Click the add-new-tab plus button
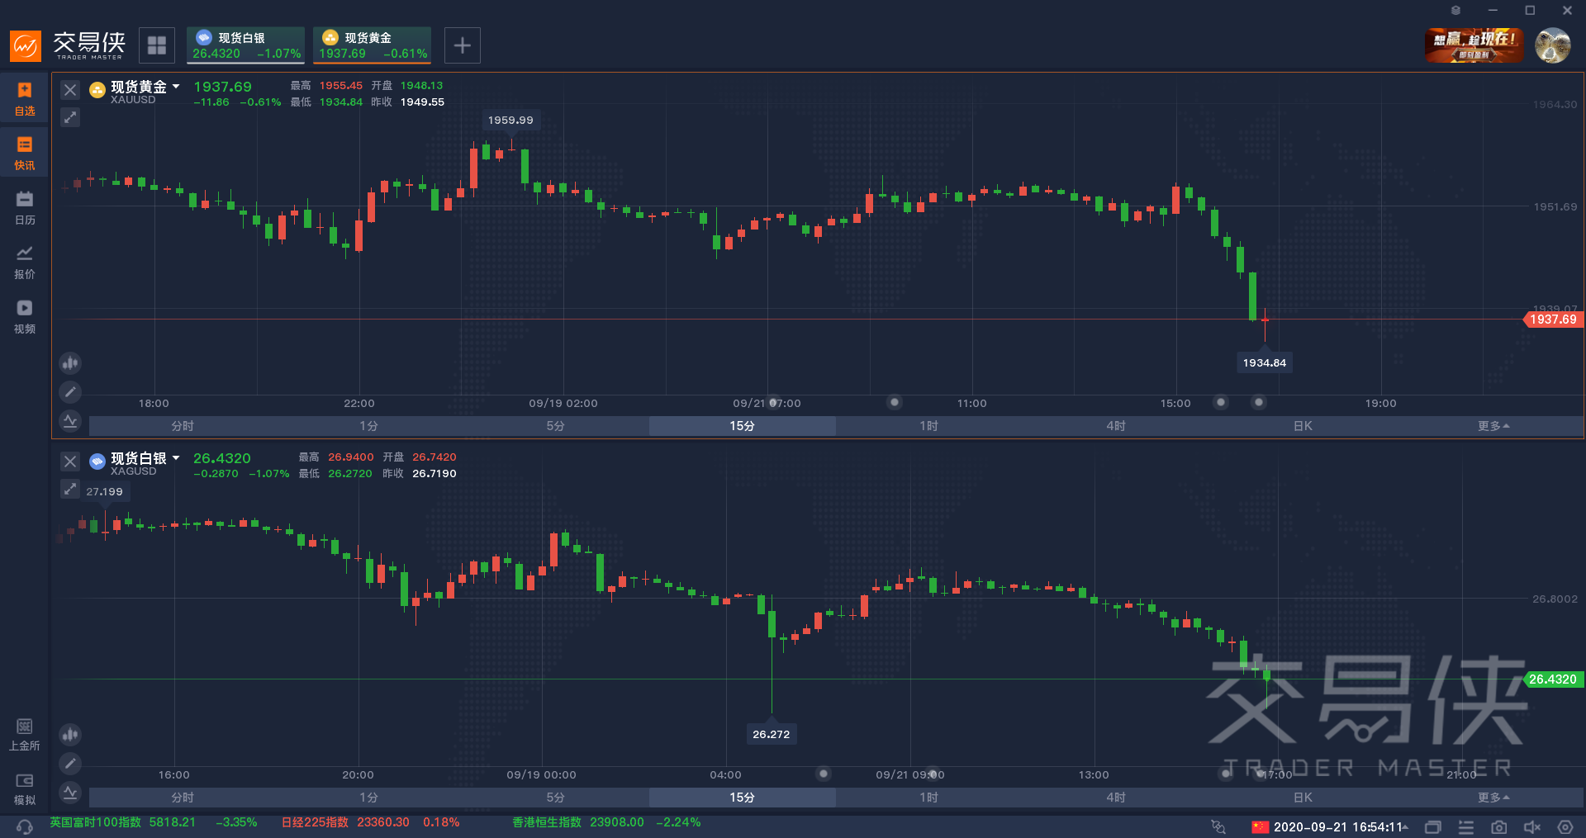 [x=463, y=45]
